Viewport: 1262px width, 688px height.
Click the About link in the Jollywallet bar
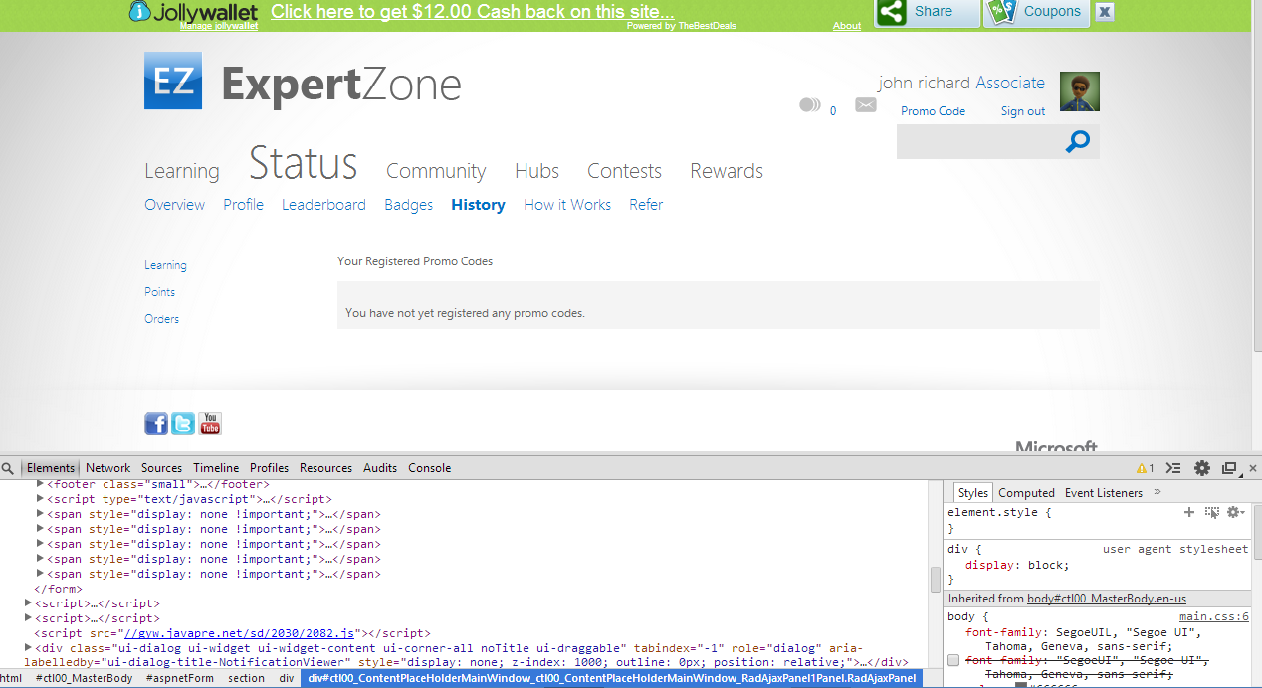coord(847,26)
